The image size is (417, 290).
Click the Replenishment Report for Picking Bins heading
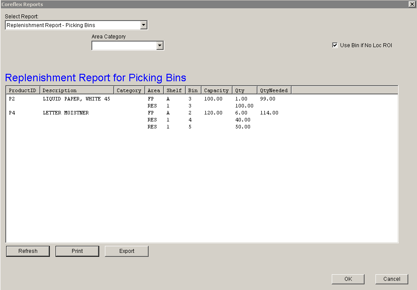tap(95, 78)
